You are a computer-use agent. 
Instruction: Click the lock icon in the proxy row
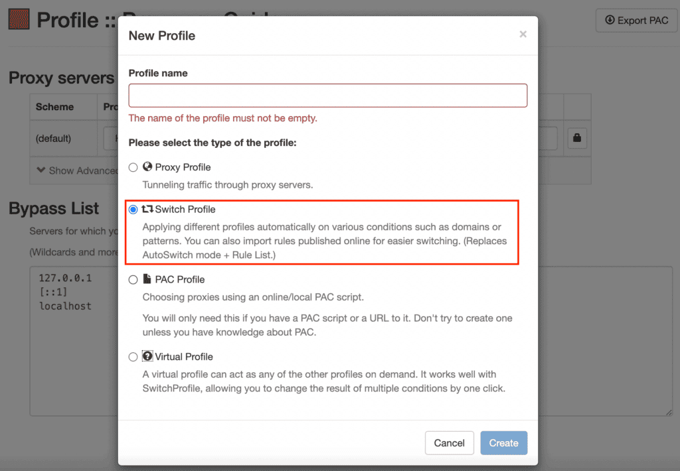577,138
